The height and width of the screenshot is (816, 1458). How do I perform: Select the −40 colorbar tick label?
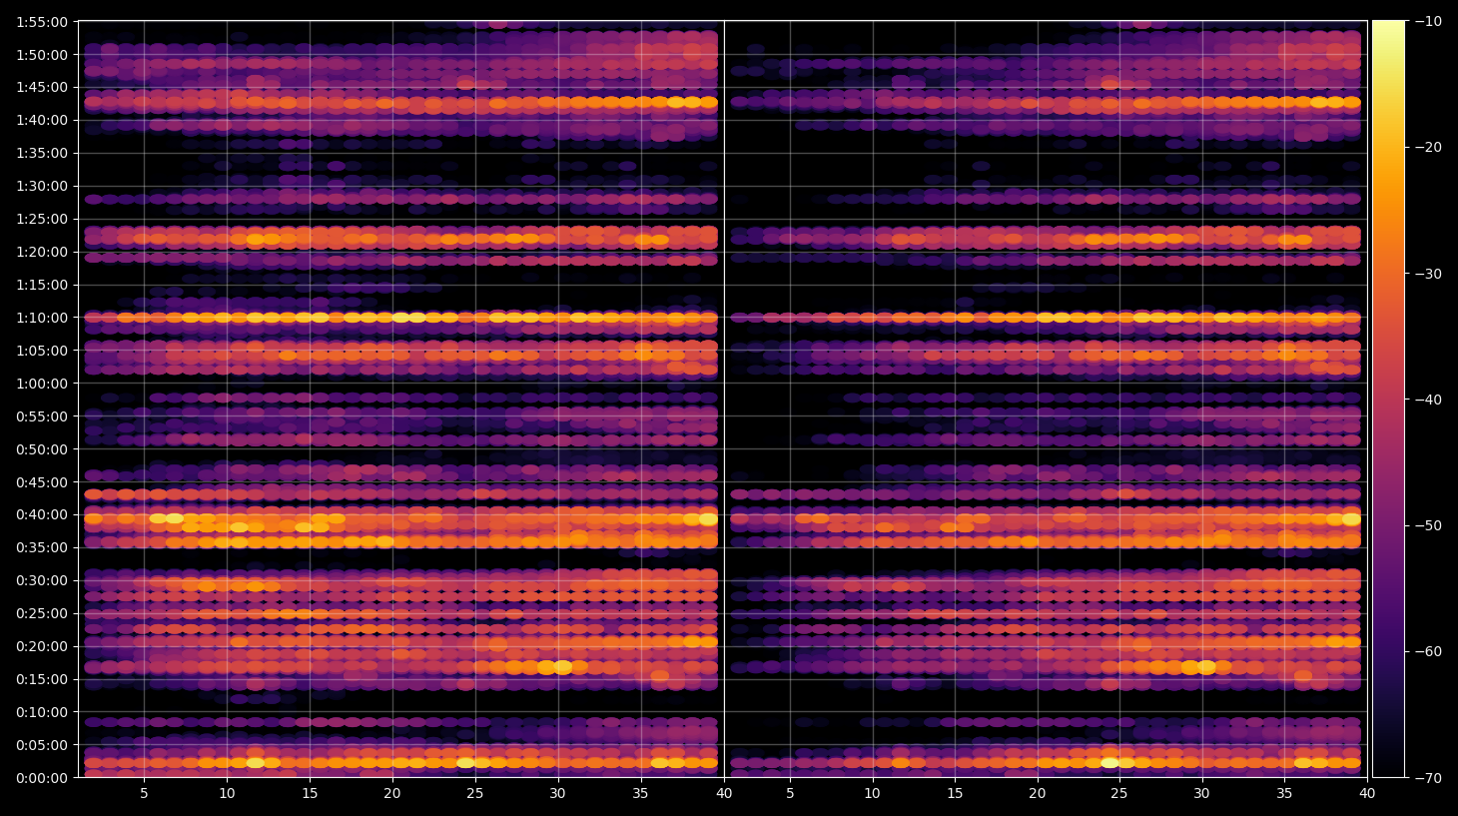pos(1428,400)
